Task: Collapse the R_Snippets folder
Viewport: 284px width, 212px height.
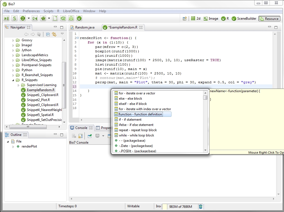Action: (x=13, y=80)
